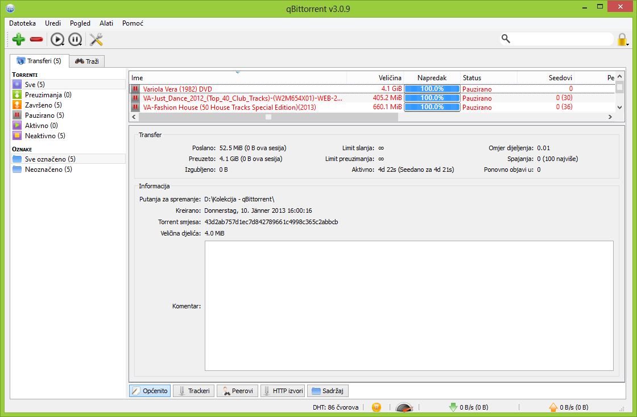Click the status bar connection status icon

(x=377, y=407)
